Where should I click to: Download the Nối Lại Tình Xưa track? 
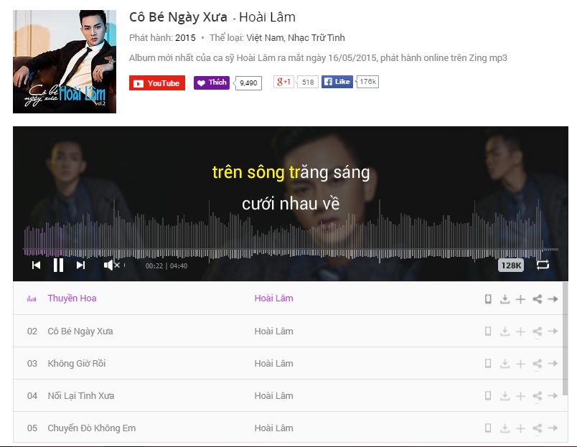tap(505, 396)
